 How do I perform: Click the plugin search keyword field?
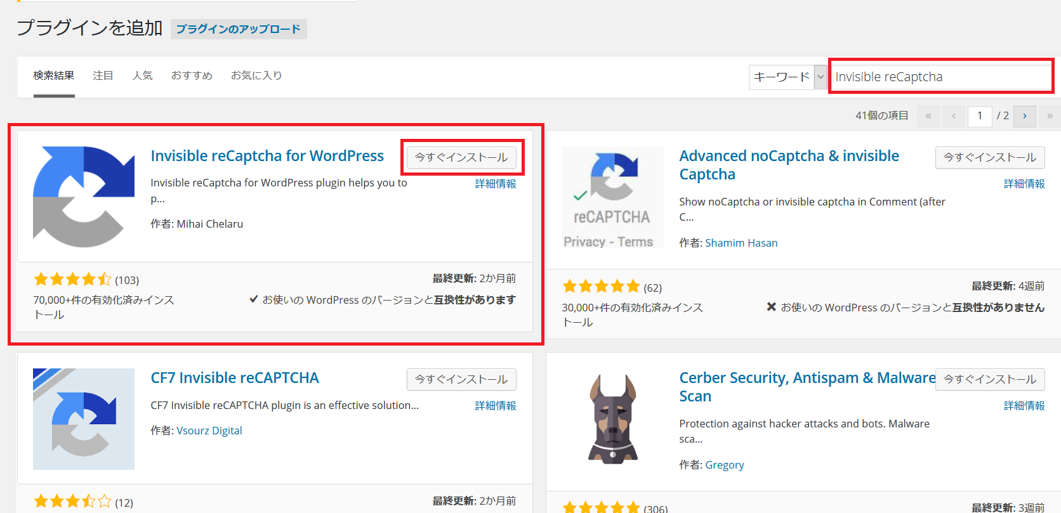[940, 77]
